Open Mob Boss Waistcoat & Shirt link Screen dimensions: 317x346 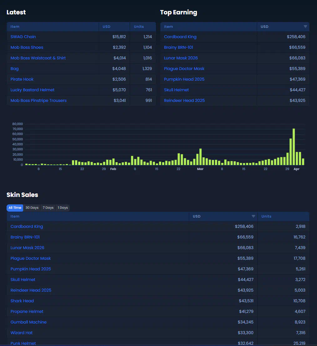coord(38,58)
